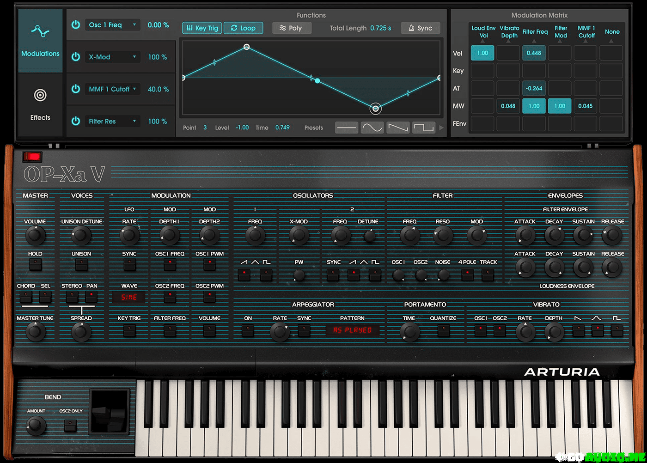The width and height of the screenshot is (647, 463).
Task: Select the sine wave preset shape
Action: pyautogui.click(x=372, y=128)
